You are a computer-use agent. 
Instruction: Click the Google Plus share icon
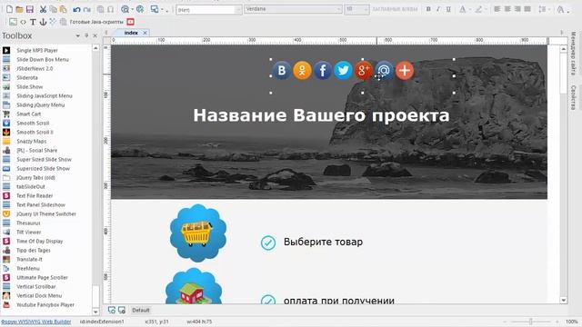tap(364, 70)
